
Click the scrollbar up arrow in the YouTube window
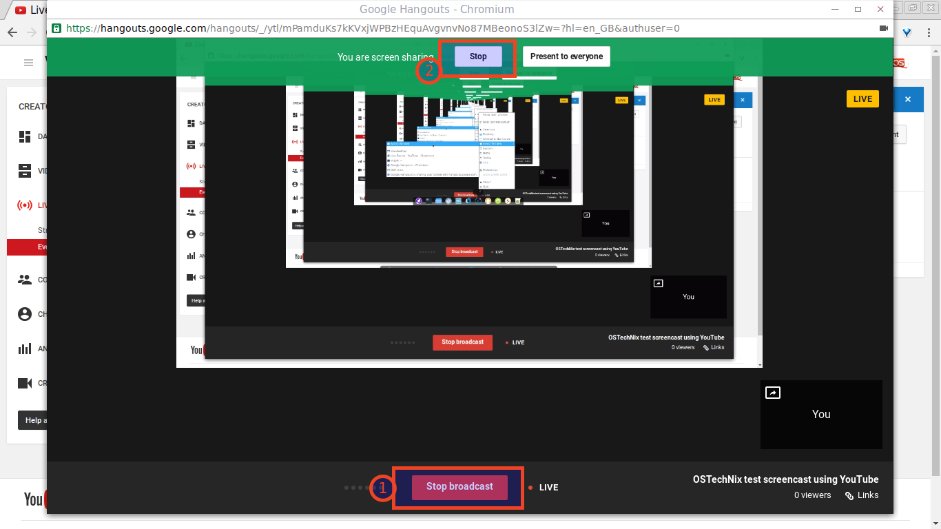[937, 50]
